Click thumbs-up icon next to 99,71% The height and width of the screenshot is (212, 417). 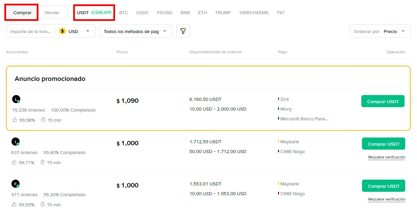click(14, 162)
